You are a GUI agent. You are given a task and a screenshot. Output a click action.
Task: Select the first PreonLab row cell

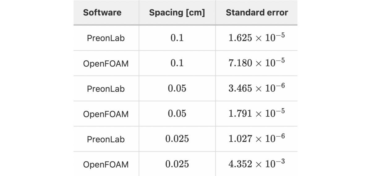coord(106,38)
